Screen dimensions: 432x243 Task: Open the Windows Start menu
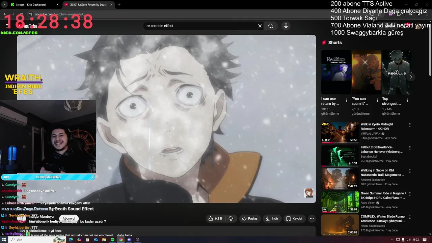[x=4, y=240]
